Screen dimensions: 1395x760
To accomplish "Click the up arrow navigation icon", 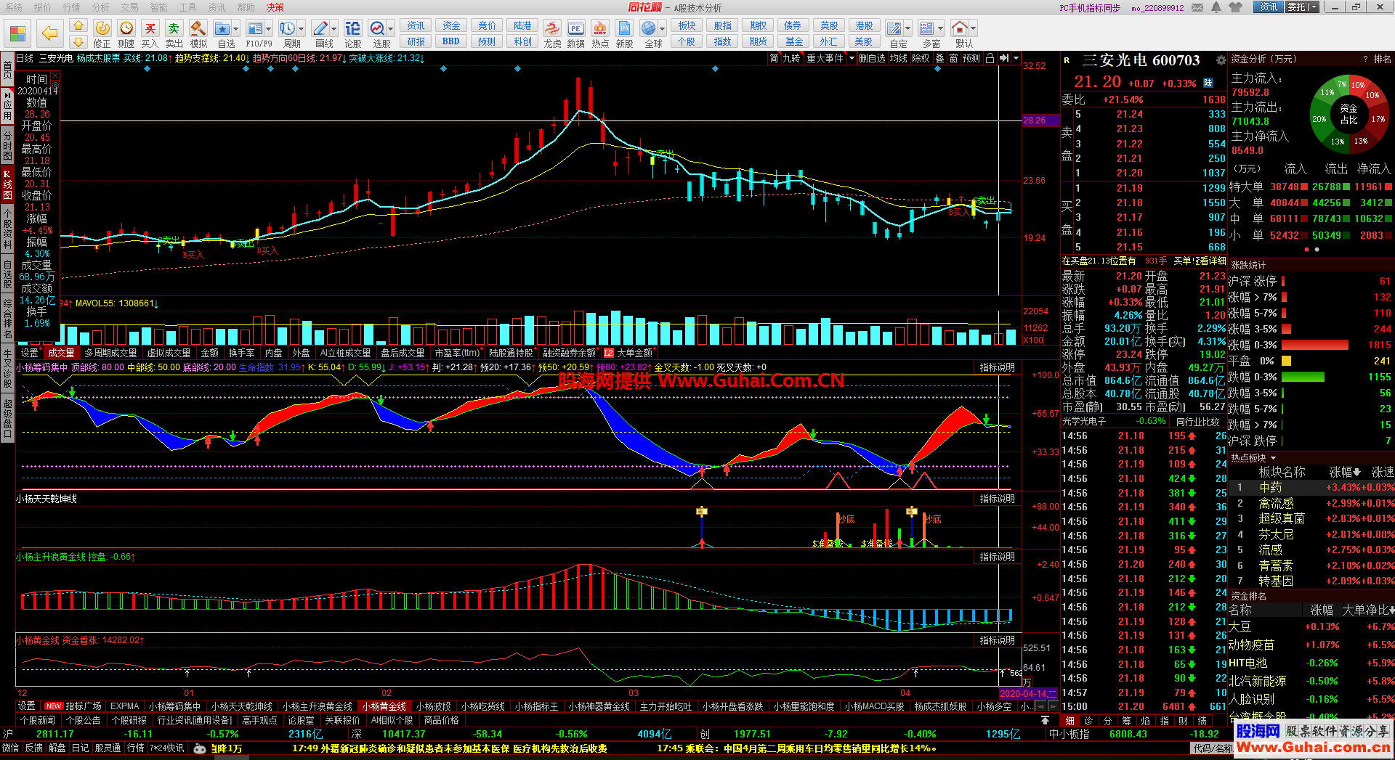I will pyautogui.click(x=78, y=26).
